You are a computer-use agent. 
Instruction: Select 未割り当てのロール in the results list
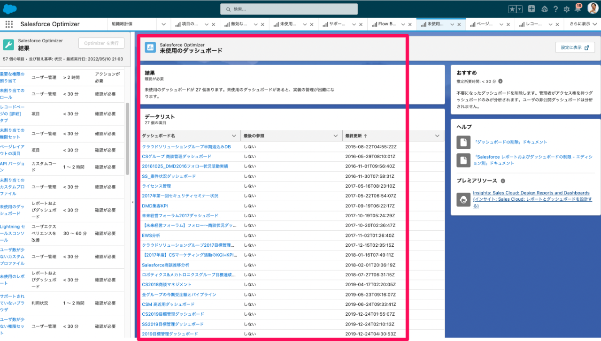pyautogui.click(x=12, y=94)
